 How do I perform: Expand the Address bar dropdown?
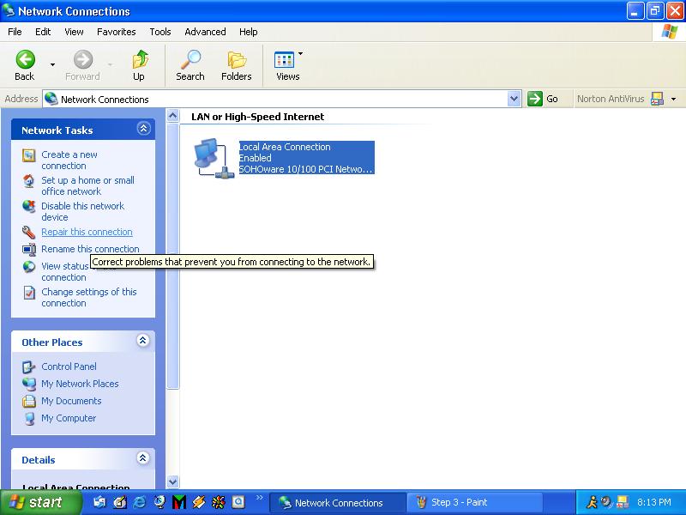[514, 99]
